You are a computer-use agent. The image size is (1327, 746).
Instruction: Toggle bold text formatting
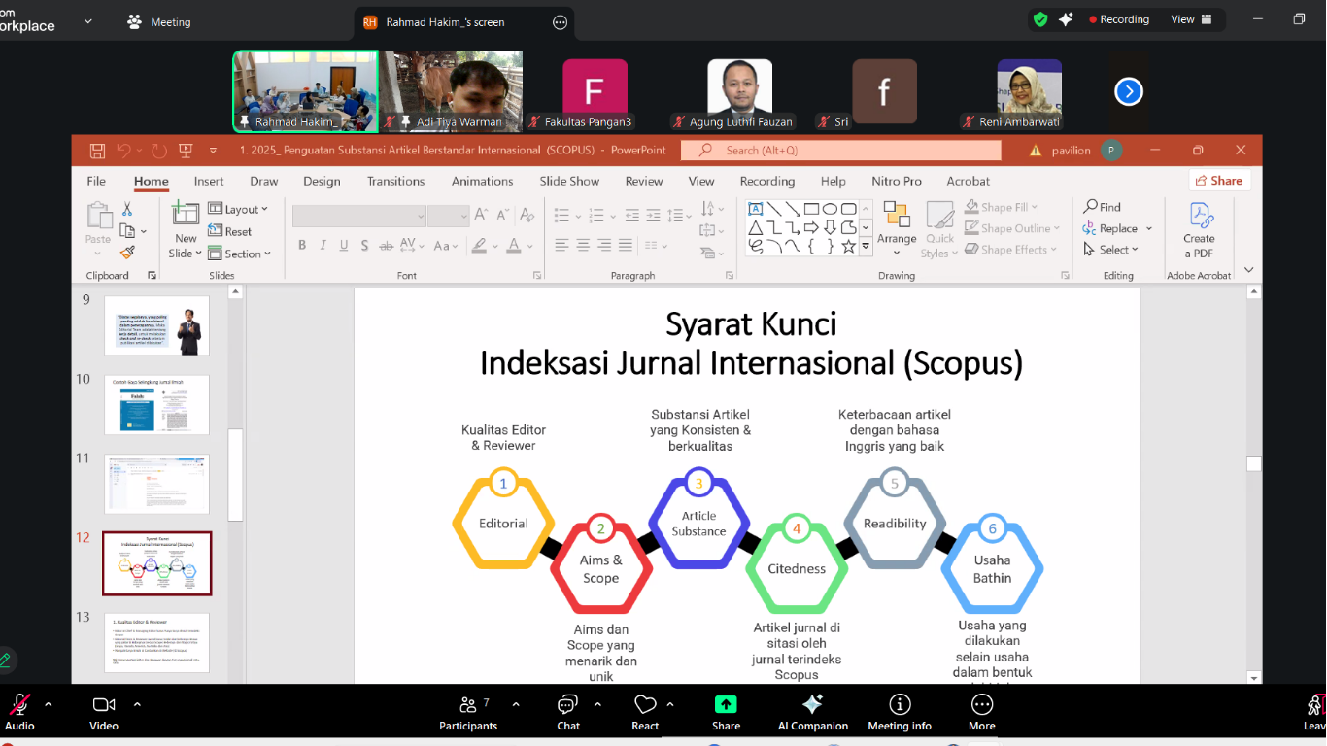(x=302, y=246)
